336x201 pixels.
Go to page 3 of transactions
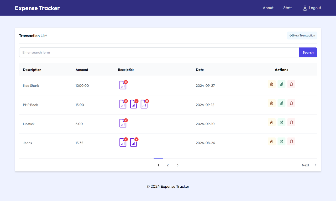point(177,165)
